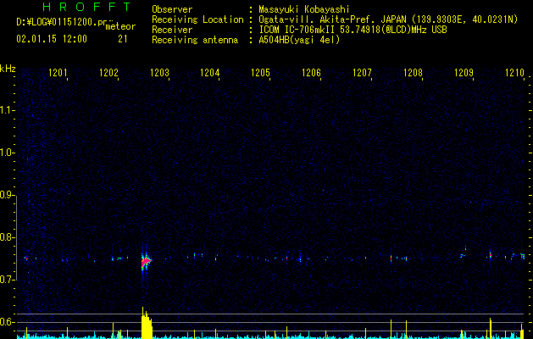Screen dimensions: 533x339
Task: Click the 1210 time marker
Action: pos(514,72)
